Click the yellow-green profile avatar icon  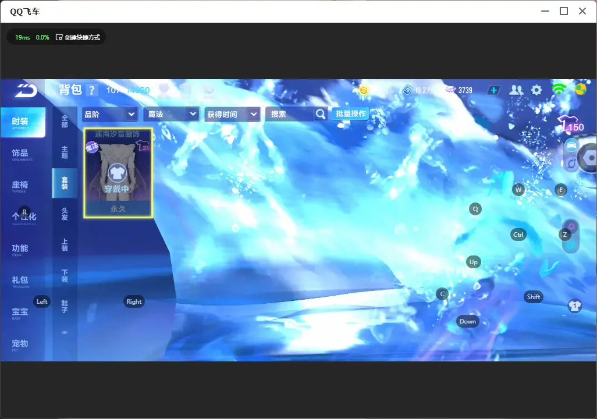[581, 90]
